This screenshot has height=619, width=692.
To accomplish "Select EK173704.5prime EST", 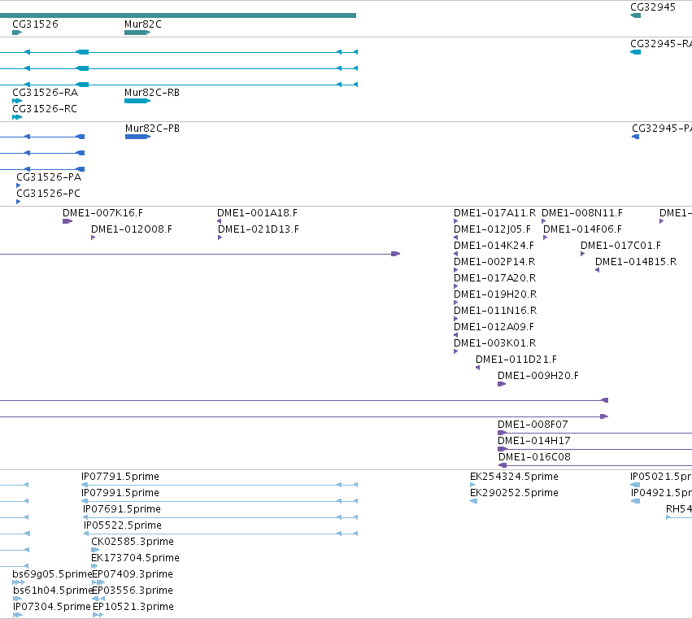I will pos(94,566).
